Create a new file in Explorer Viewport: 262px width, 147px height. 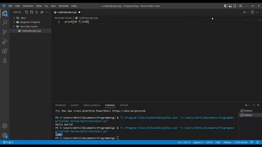26,12
